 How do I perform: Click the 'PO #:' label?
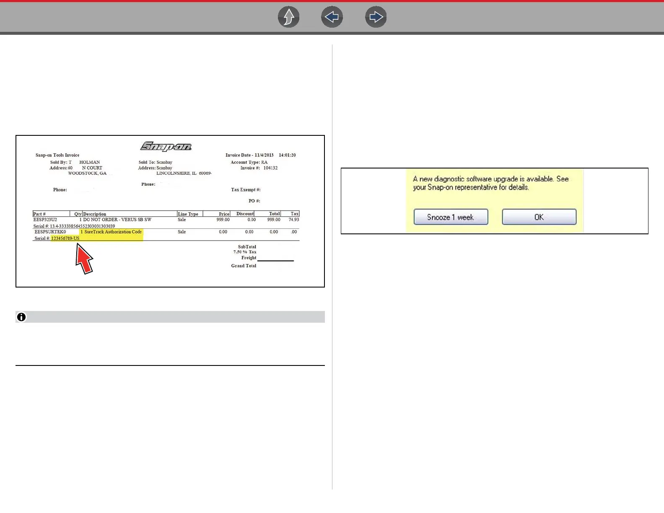(254, 201)
